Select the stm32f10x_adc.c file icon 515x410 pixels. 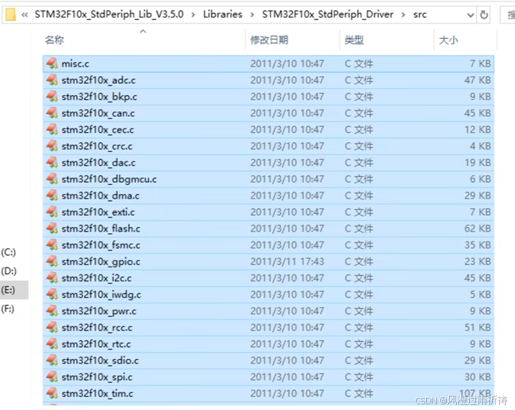pyautogui.click(x=52, y=80)
